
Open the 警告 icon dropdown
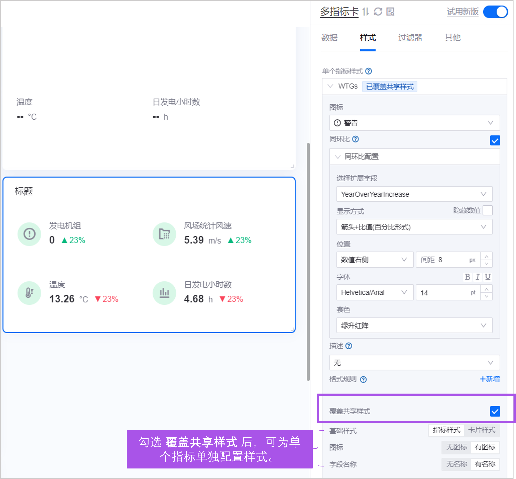(414, 123)
